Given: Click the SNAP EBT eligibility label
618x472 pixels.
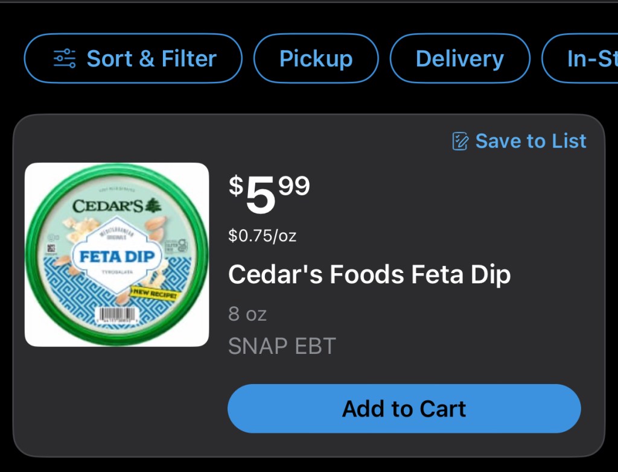Looking at the screenshot, I should coord(282,345).
